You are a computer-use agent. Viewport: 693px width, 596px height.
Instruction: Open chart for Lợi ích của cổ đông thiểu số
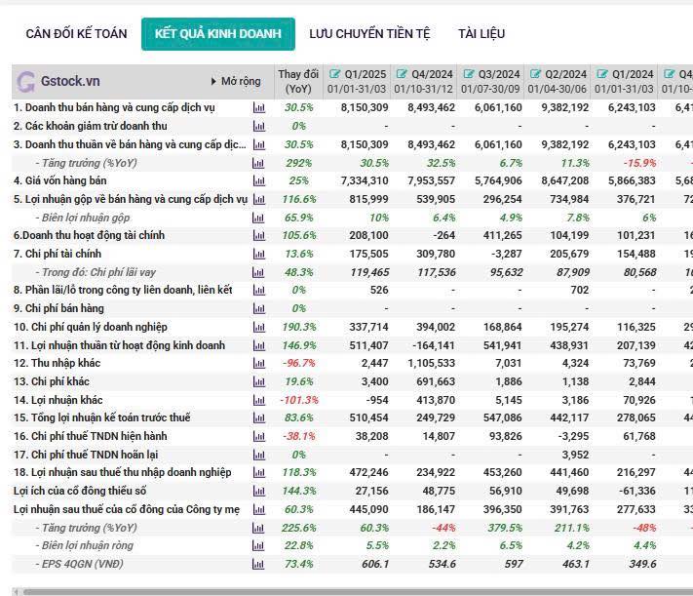[x=258, y=492]
